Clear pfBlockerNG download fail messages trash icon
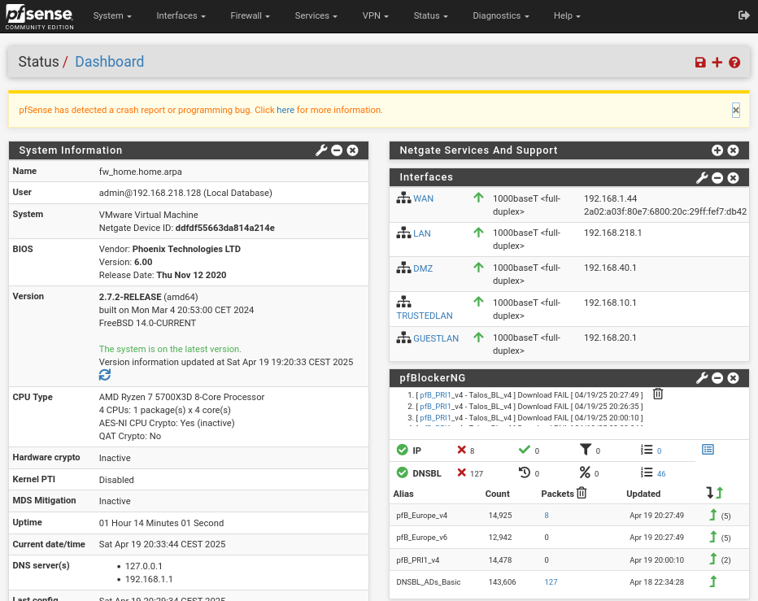The height and width of the screenshot is (601, 758). pyautogui.click(x=658, y=394)
